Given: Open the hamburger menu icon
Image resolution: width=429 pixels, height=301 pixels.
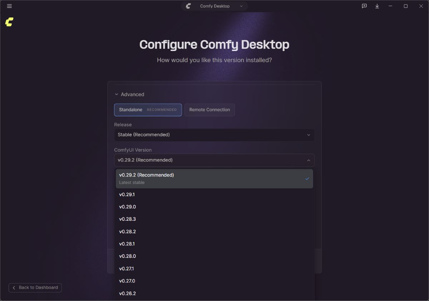Looking at the screenshot, I should pos(9,6).
